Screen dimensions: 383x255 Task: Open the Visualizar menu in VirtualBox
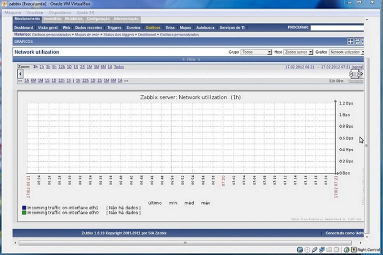point(35,12)
